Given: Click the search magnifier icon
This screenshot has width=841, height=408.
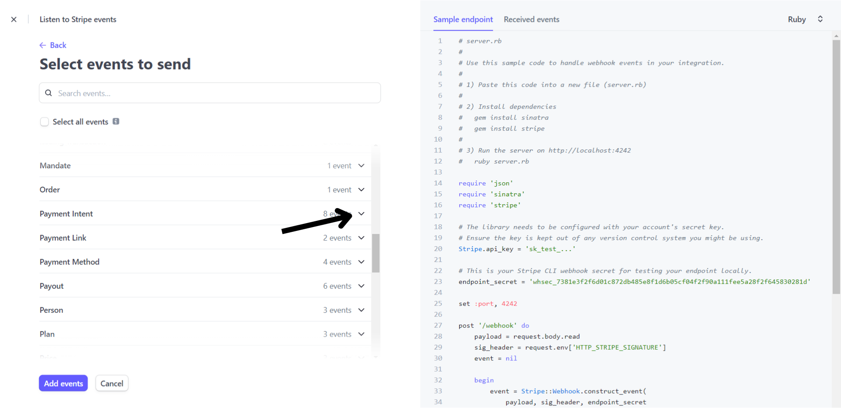Looking at the screenshot, I should click(x=49, y=93).
